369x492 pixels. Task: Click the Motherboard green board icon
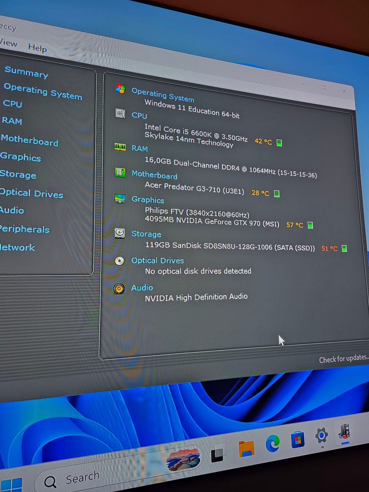tap(120, 172)
